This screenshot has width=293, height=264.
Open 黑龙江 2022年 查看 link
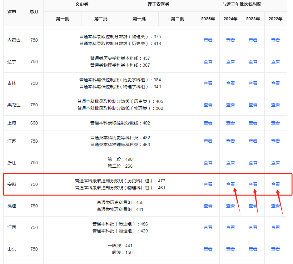276,105
